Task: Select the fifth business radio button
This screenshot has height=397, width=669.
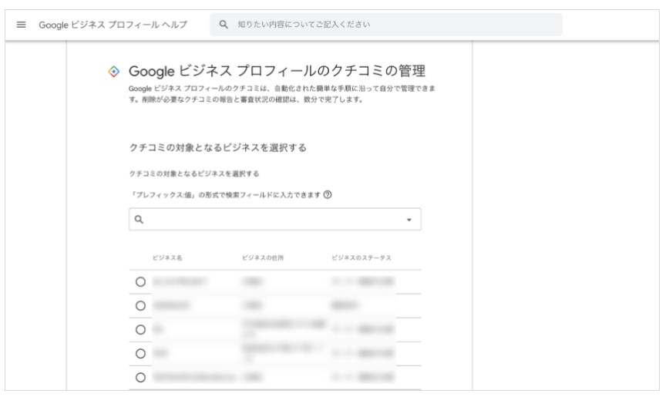Action: coord(140,378)
